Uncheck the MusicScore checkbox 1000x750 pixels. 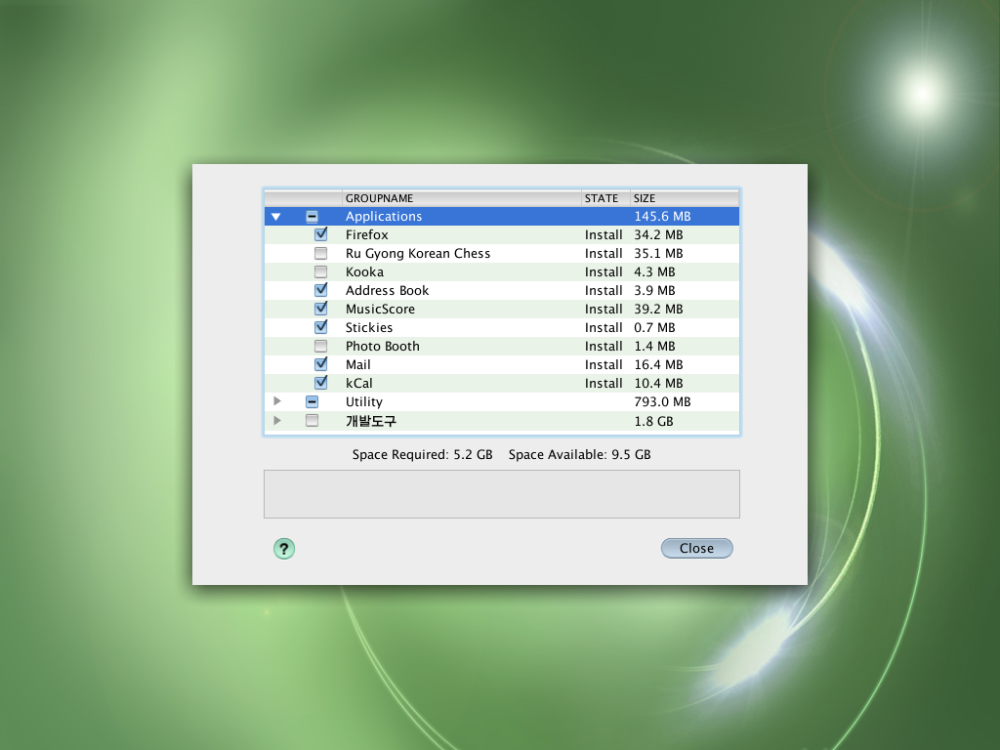[x=321, y=309]
